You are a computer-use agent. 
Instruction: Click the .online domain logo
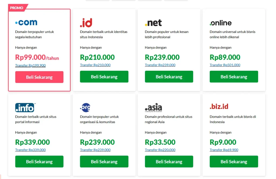coord(220,23)
